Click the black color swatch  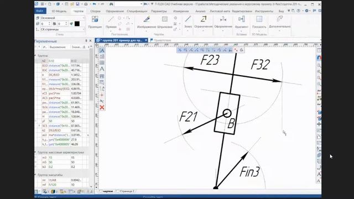[77, 24]
